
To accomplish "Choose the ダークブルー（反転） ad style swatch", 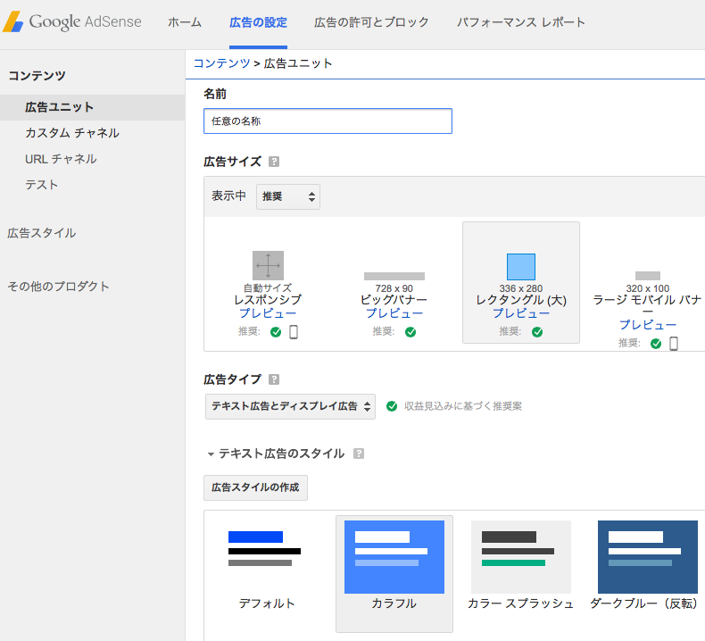I will coord(647,558).
